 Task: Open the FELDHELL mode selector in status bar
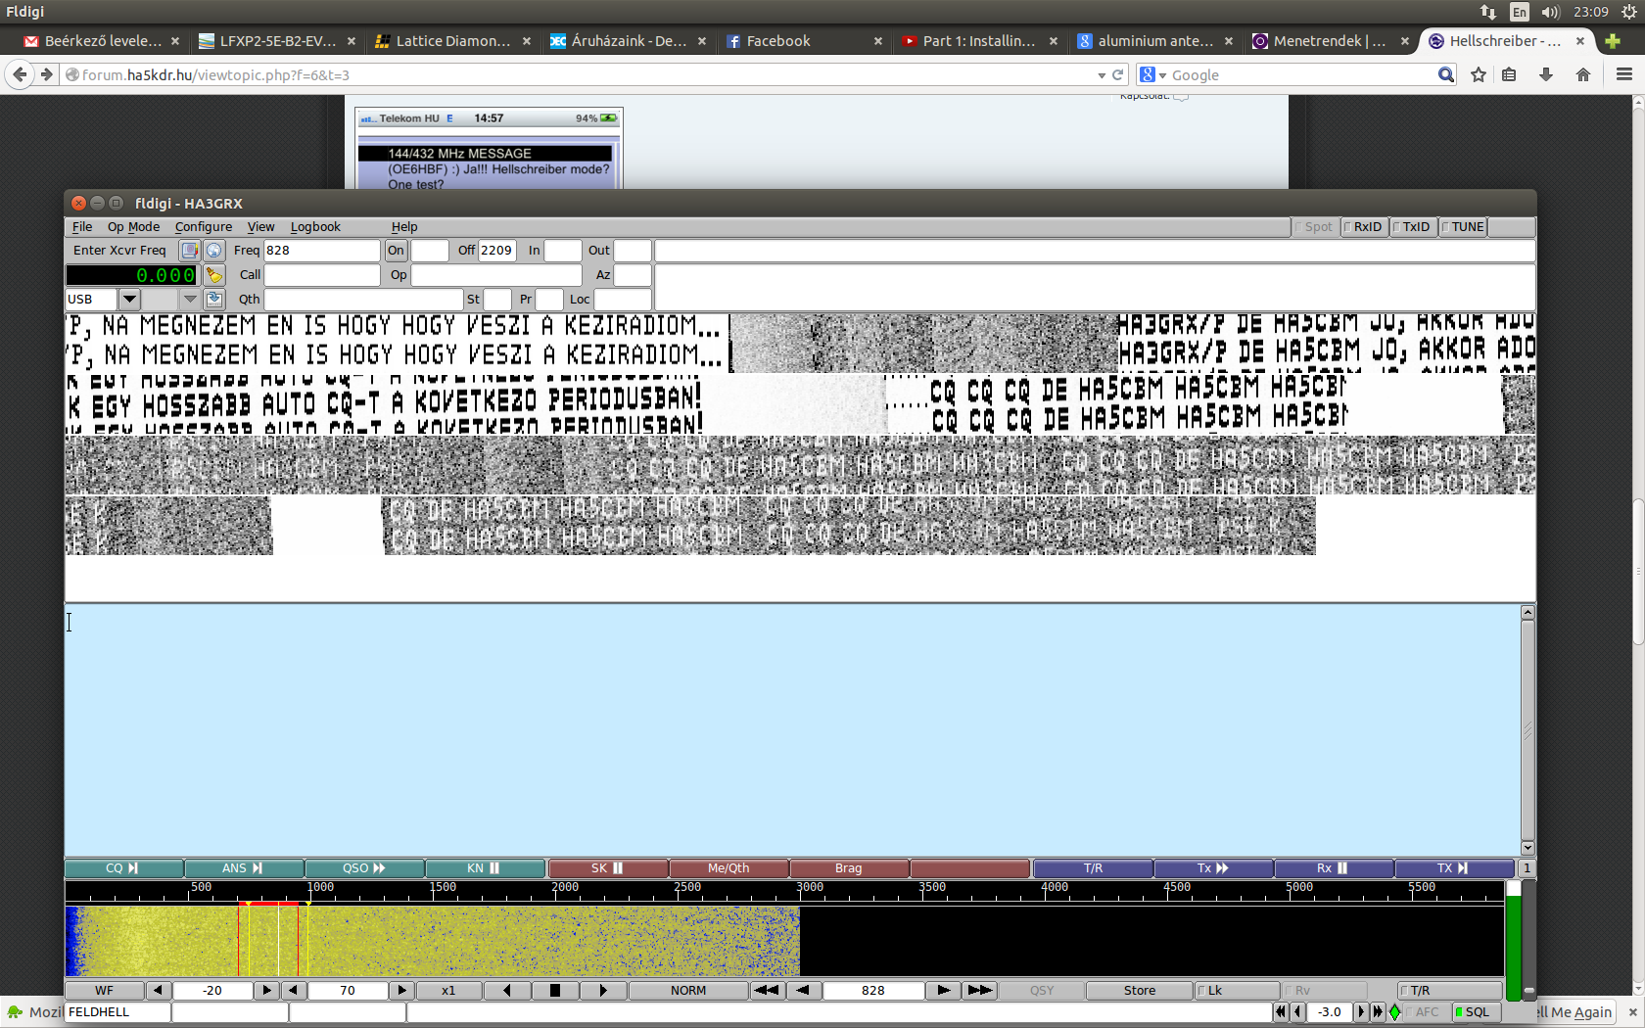click(117, 1012)
